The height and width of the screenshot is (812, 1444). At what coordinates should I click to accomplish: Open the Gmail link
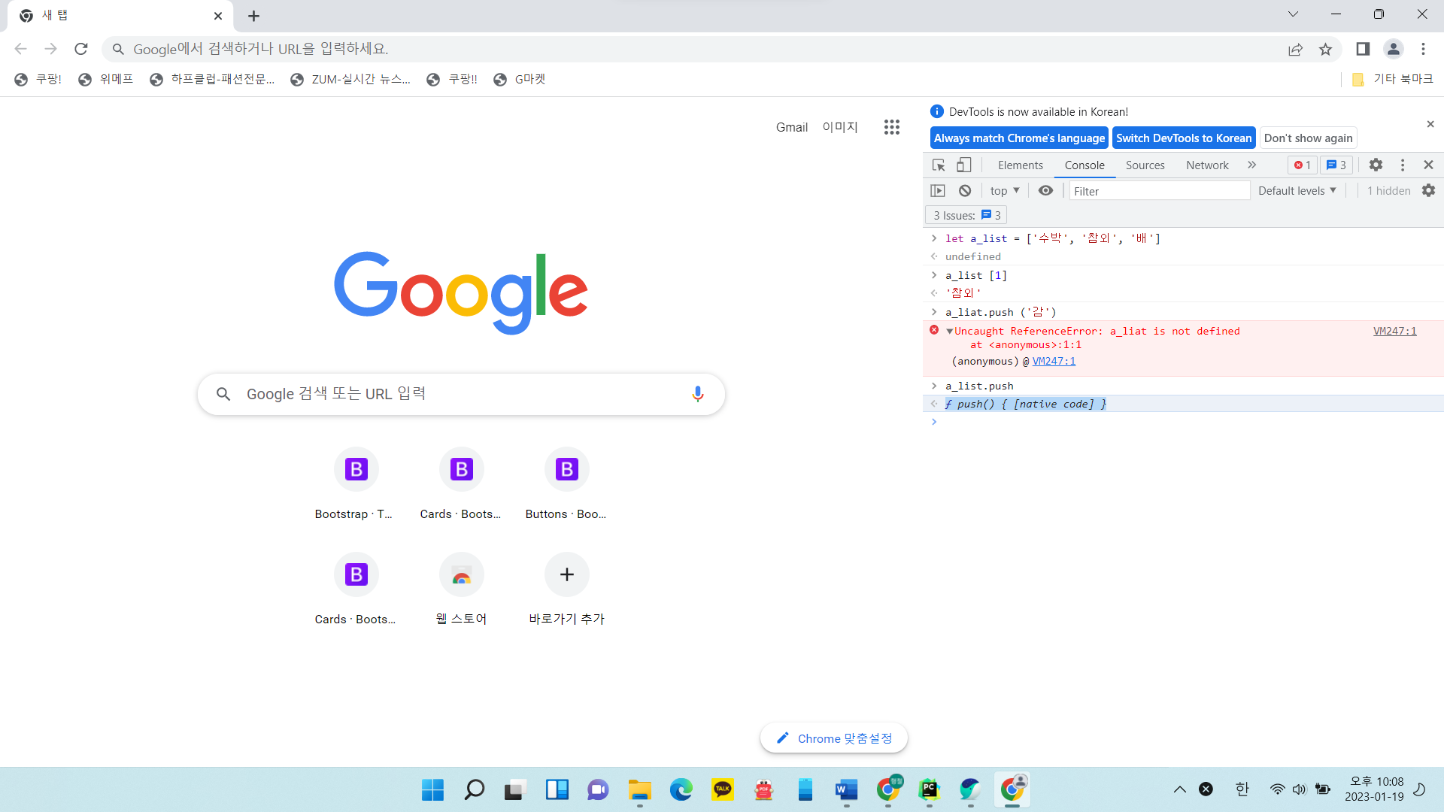click(x=792, y=127)
